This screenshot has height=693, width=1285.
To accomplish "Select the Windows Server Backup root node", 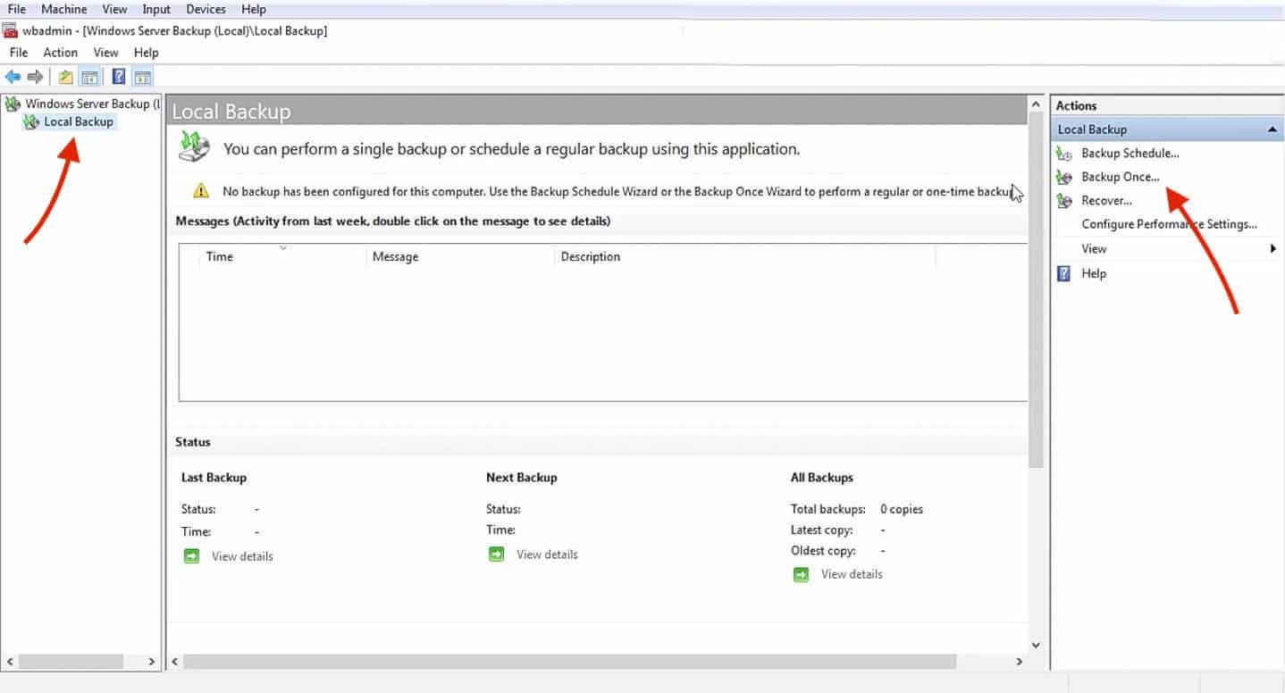I will click(x=87, y=104).
